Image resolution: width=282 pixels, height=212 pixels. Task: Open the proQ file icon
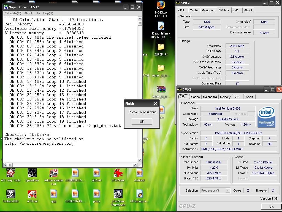[x=96, y=194]
